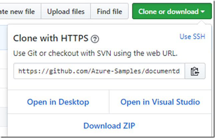Click the popup's pointer notch under Clone button

click(202, 22)
